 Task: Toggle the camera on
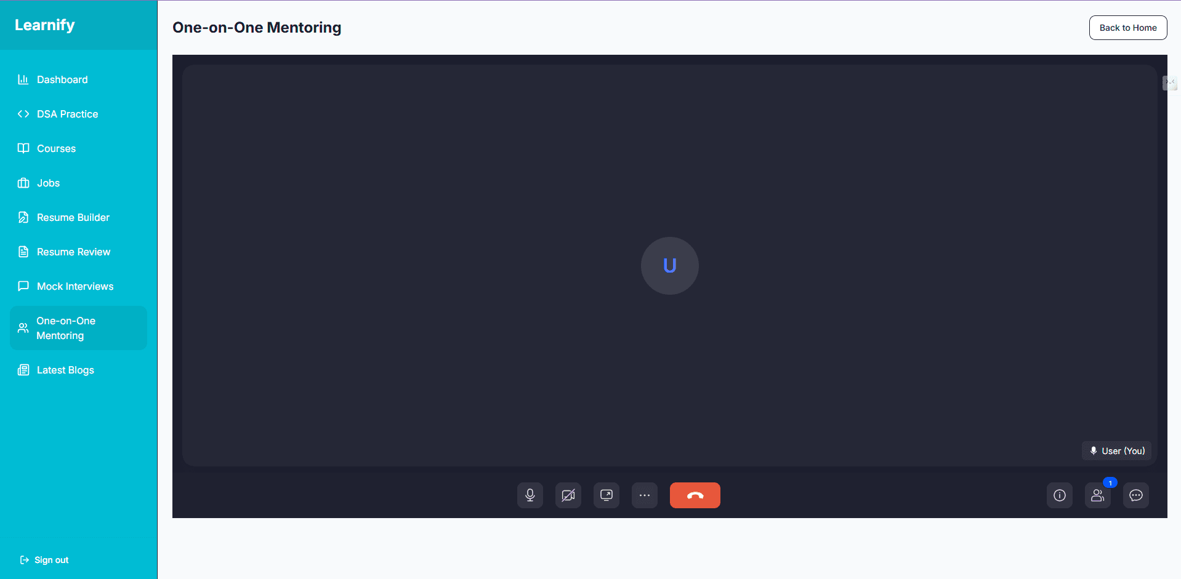pos(568,495)
